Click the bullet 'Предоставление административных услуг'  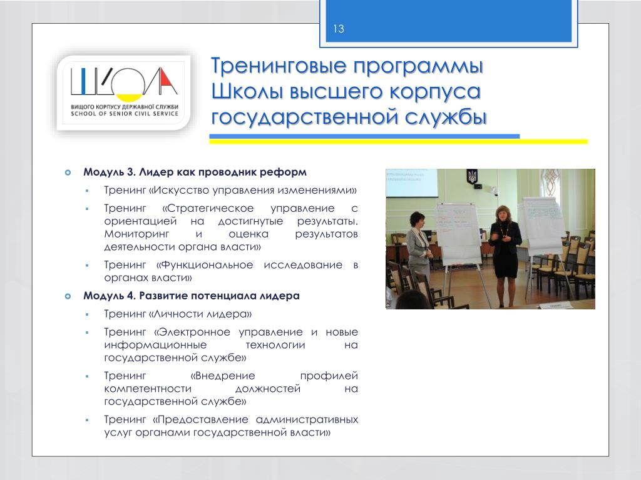(x=231, y=426)
